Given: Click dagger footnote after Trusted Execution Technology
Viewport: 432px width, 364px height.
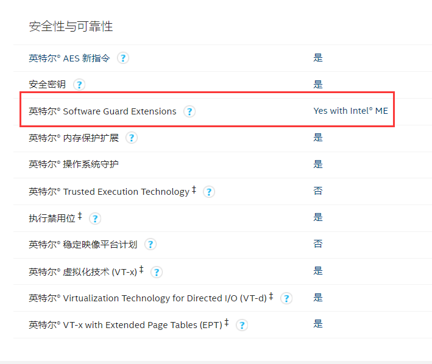Looking at the screenshot, I should [194, 189].
